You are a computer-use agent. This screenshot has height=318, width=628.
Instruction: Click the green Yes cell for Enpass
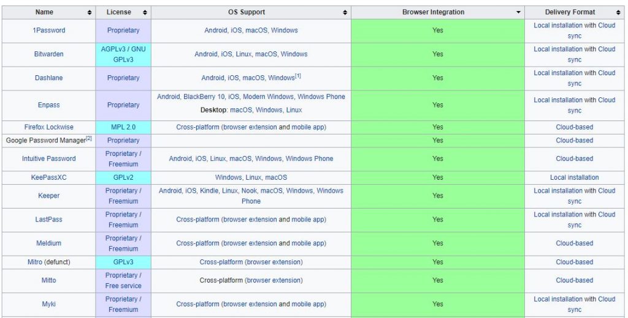pos(437,105)
